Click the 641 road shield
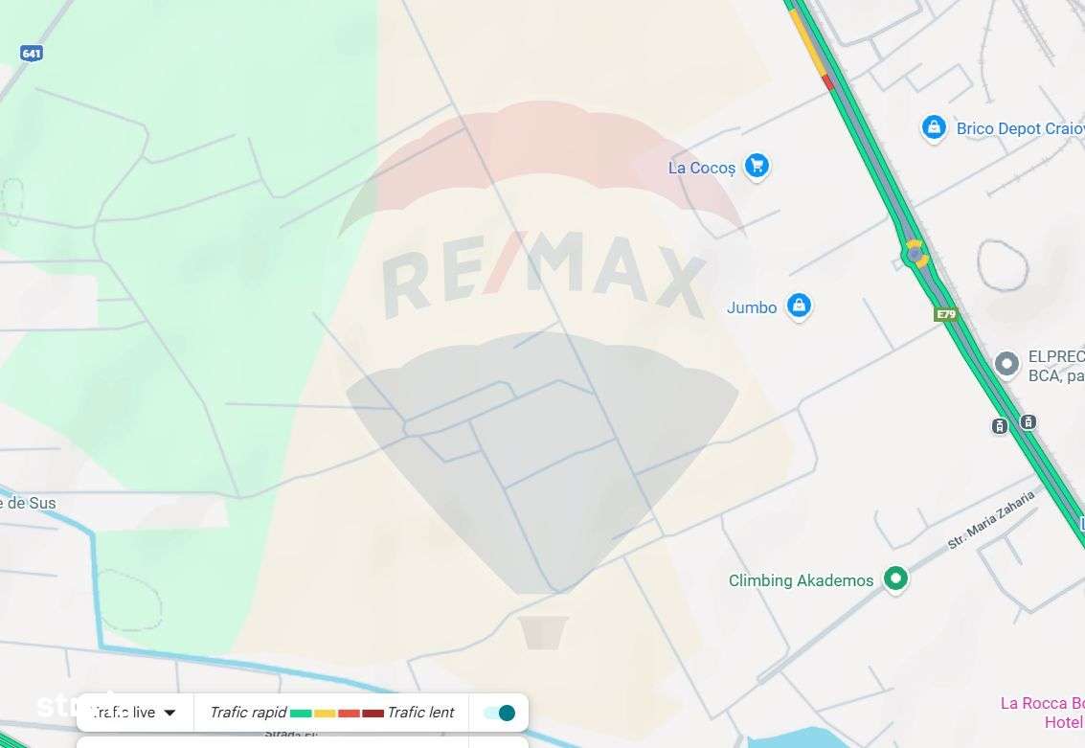 [32, 54]
